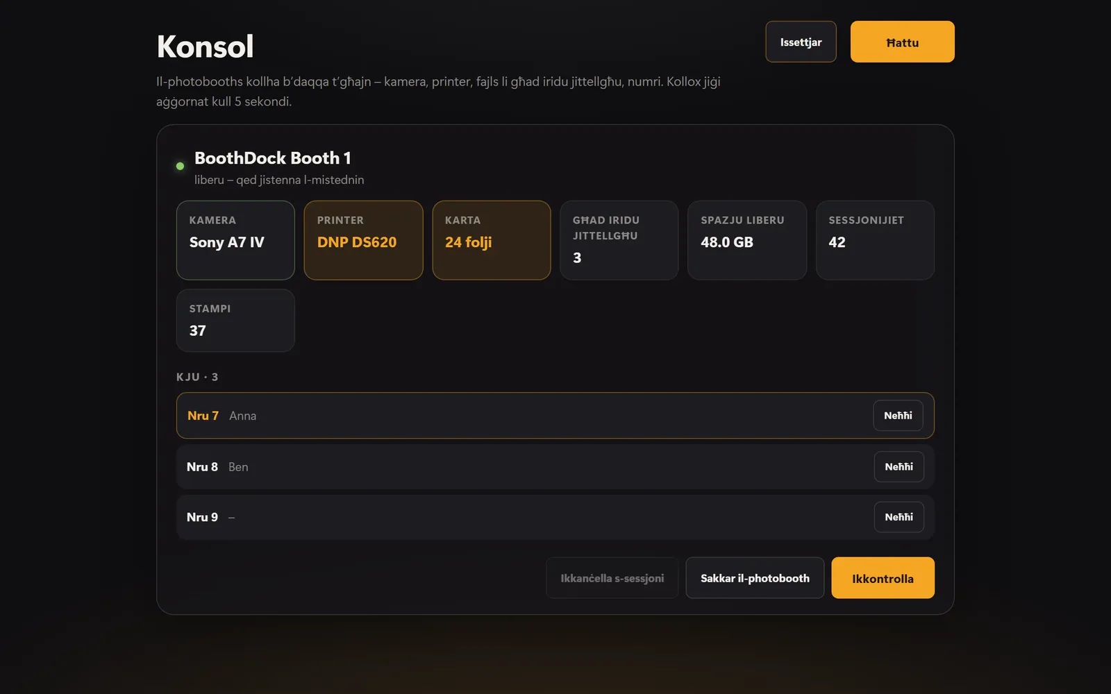Select the Printer DNP DS620 card
The height and width of the screenshot is (694, 1111).
pos(363,240)
